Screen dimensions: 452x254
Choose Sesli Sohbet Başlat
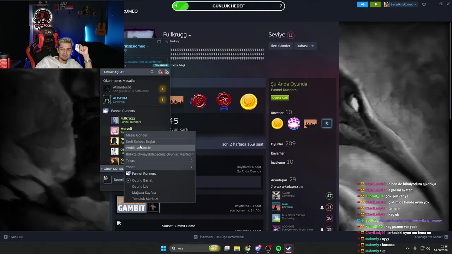[x=160, y=141]
